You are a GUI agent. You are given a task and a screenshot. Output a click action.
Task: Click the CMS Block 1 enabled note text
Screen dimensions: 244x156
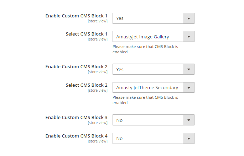(x=145, y=49)
